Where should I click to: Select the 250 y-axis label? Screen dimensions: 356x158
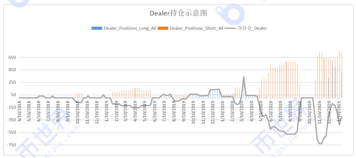[12, 82]
